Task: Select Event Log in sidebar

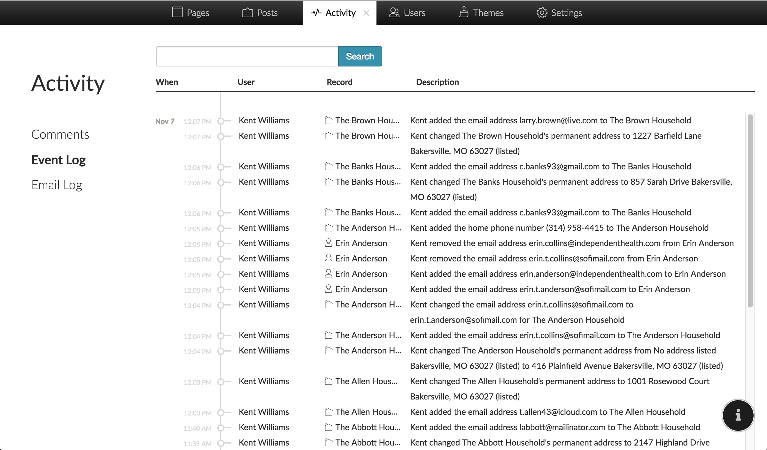Action: 58,160
